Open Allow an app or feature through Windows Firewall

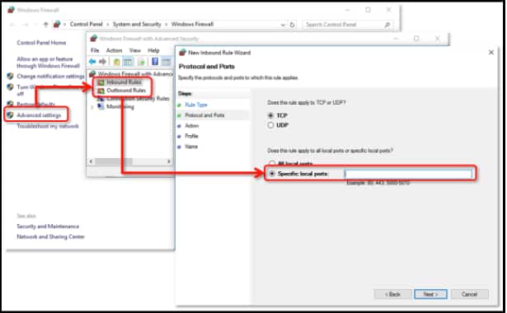[48, 63]
